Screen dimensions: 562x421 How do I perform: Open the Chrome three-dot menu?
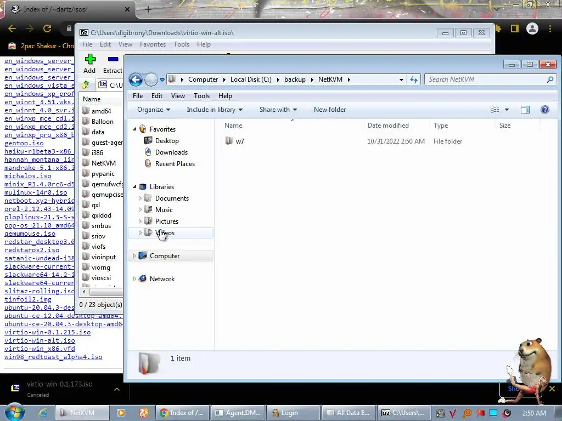point(550,29)
